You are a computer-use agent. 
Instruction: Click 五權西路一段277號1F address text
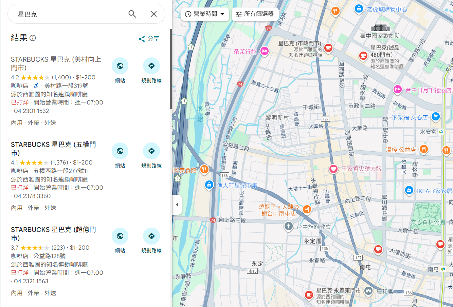pyautogui.click(x=61, y=171)
